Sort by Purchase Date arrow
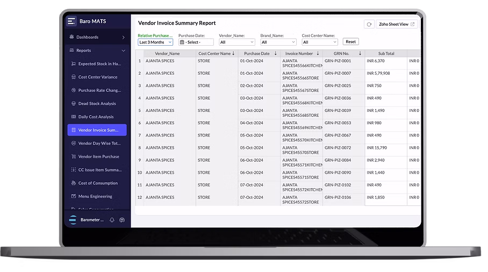Viewport: 488px width, 272px height. (275, 53)
